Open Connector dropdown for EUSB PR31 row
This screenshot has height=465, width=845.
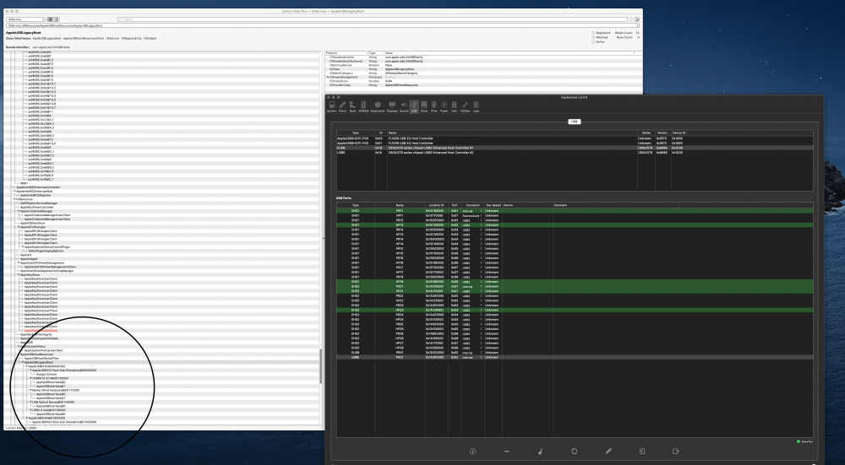472,353
